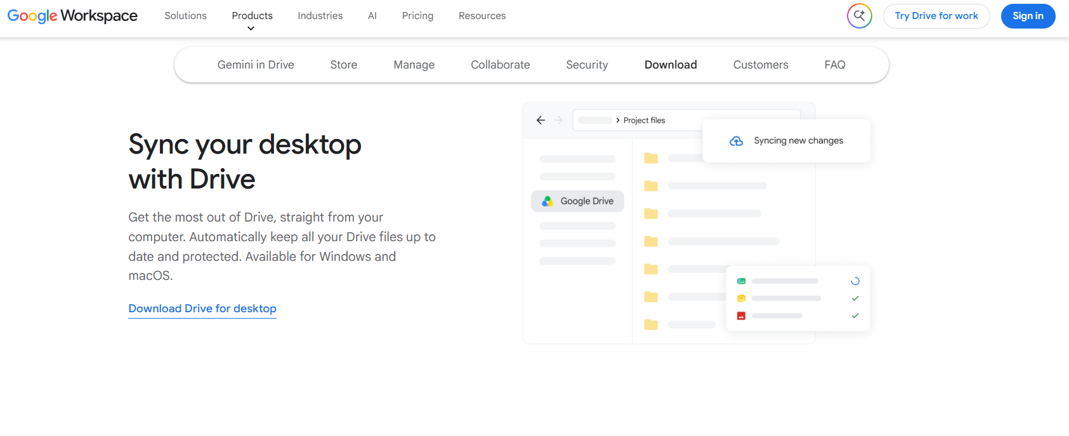Click the Download Drive for desktop link
Viewport: 1069px width, 436px height.
[202, 308]
